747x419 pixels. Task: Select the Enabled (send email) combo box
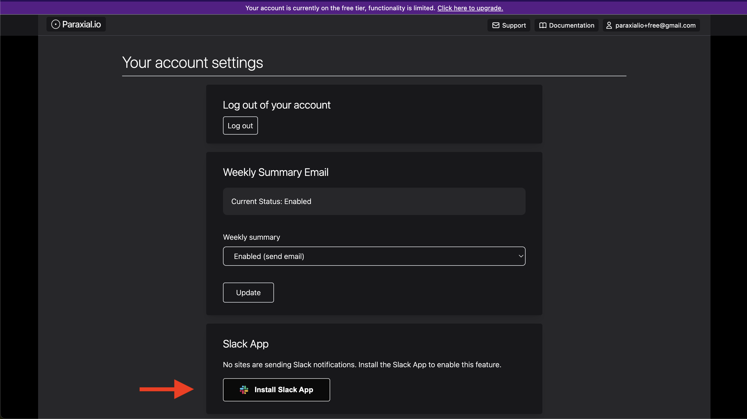point(373,256)
